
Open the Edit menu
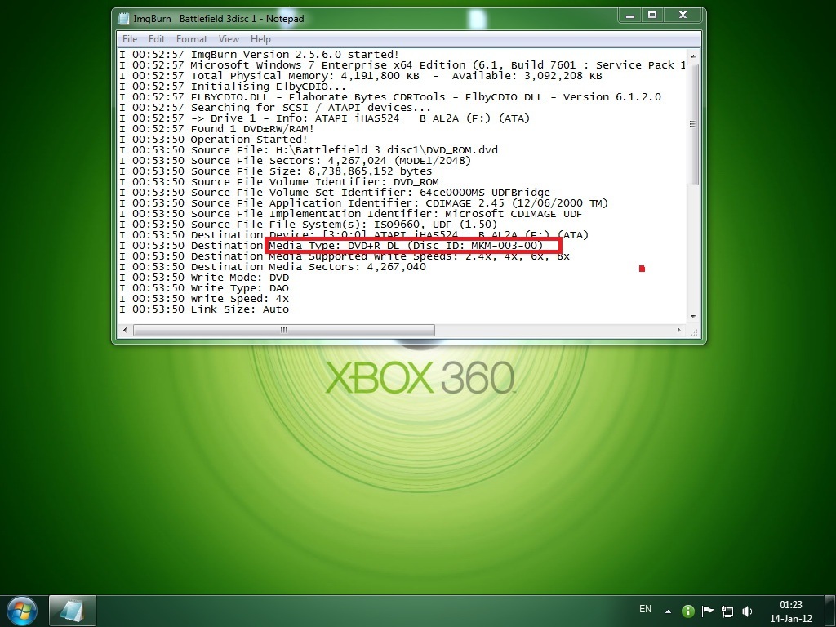[156, 39]
